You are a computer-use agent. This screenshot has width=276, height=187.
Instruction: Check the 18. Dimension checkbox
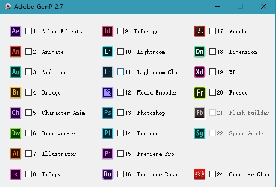pyautogui.click(x=212, y=52)
